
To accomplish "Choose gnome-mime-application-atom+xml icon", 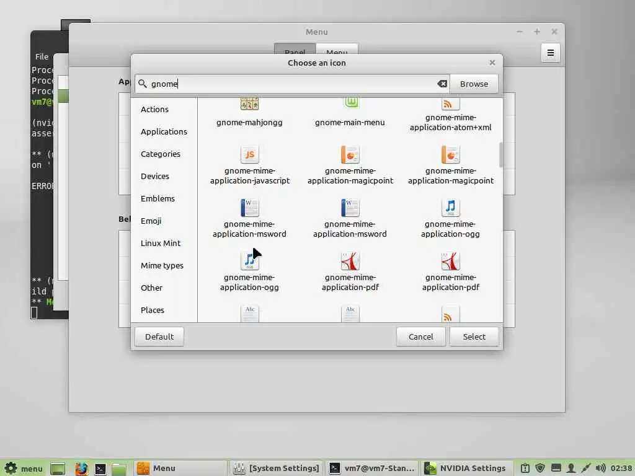I will click(450, 115).
